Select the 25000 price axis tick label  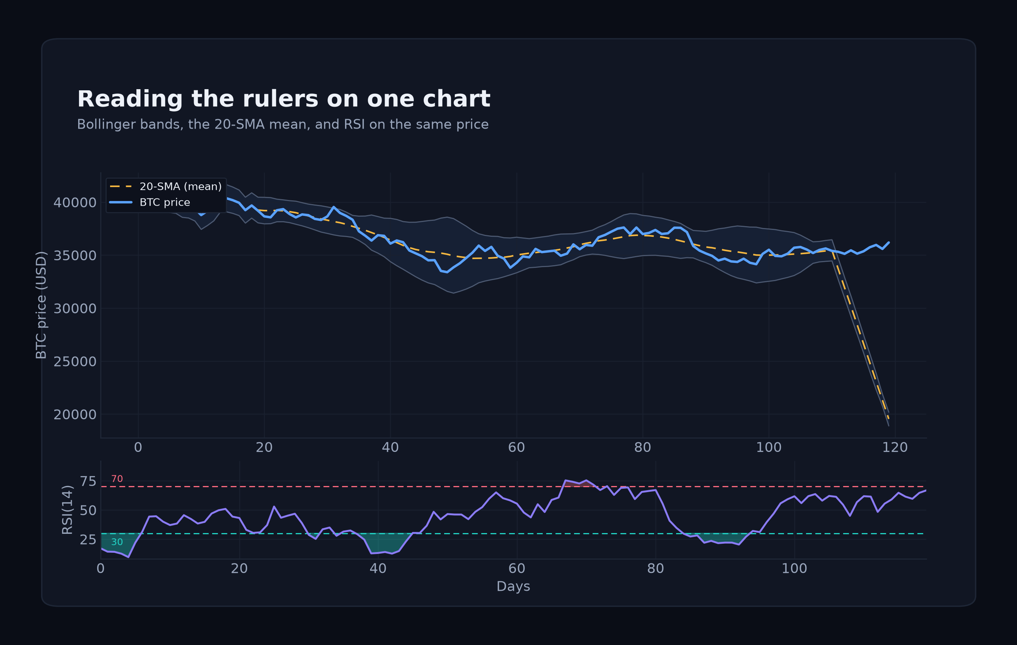coord(75,362)
